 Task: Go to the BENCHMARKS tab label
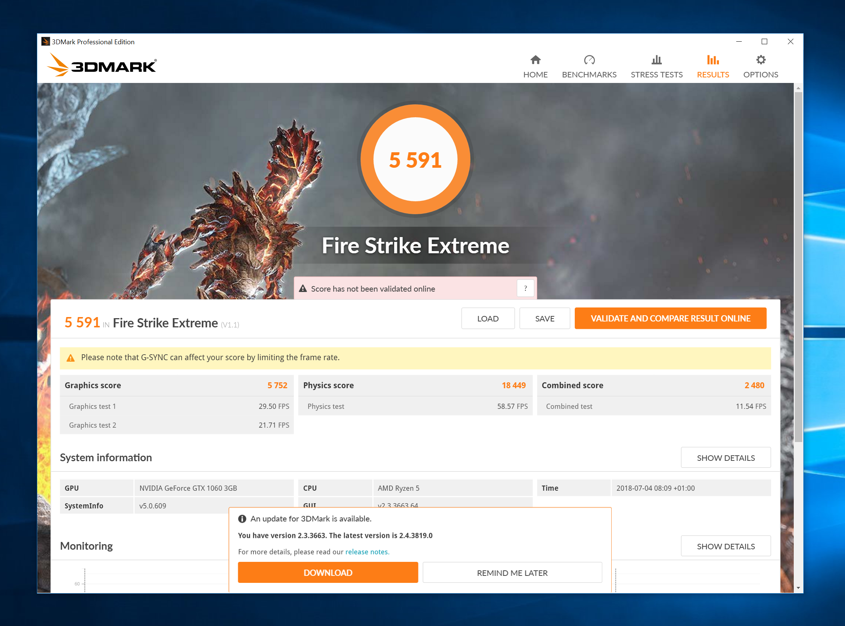[x=589, y=74]
